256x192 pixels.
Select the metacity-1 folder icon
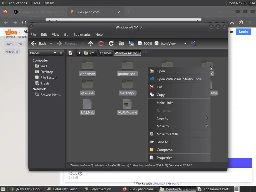coord(127,84)
